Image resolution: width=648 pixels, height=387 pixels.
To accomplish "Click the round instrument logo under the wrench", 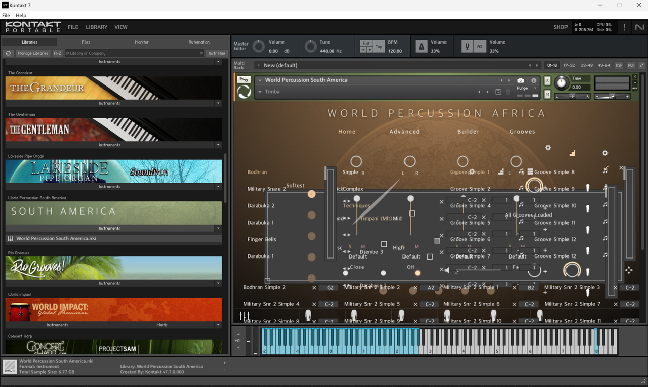I will click(x=244, y=92).
